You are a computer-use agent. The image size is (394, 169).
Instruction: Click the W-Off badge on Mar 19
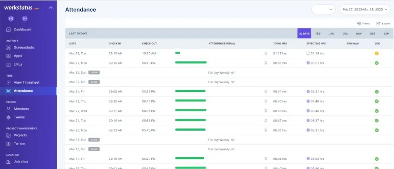(x=94, y=140)
